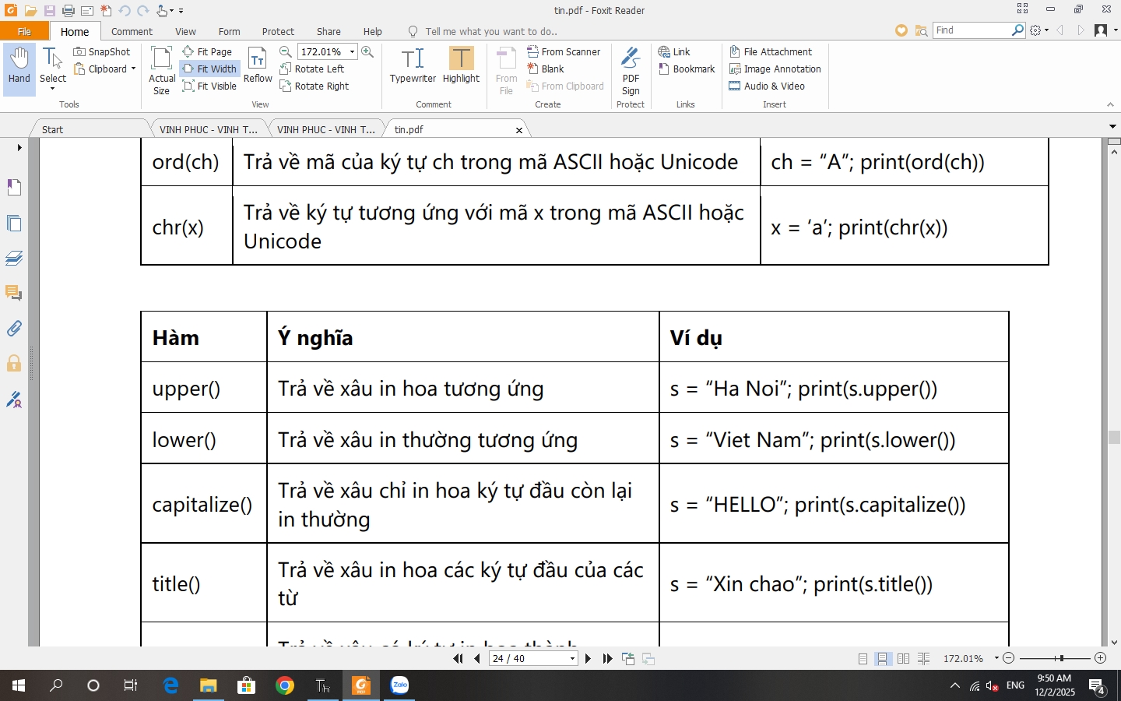Rotate the page right
Viewport: 1121px width, 701px height.
(x=315, y=86)
